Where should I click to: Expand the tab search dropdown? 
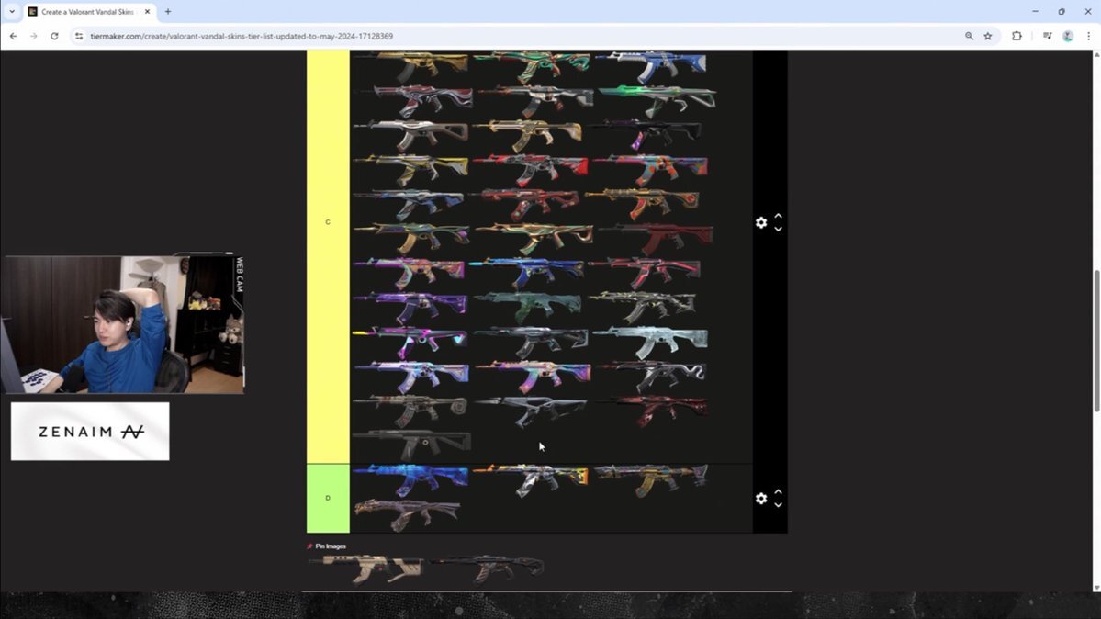12,12
